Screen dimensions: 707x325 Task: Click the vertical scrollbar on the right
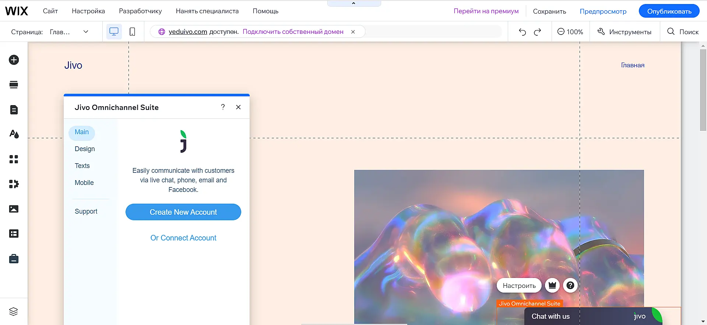703,90
